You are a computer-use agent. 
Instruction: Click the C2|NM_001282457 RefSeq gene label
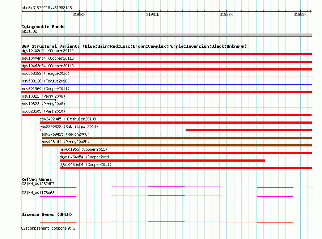pyautogui.click(x=38, y=184)
